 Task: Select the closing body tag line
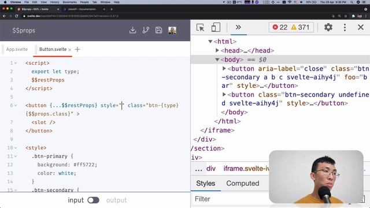(x=234, y=112)
